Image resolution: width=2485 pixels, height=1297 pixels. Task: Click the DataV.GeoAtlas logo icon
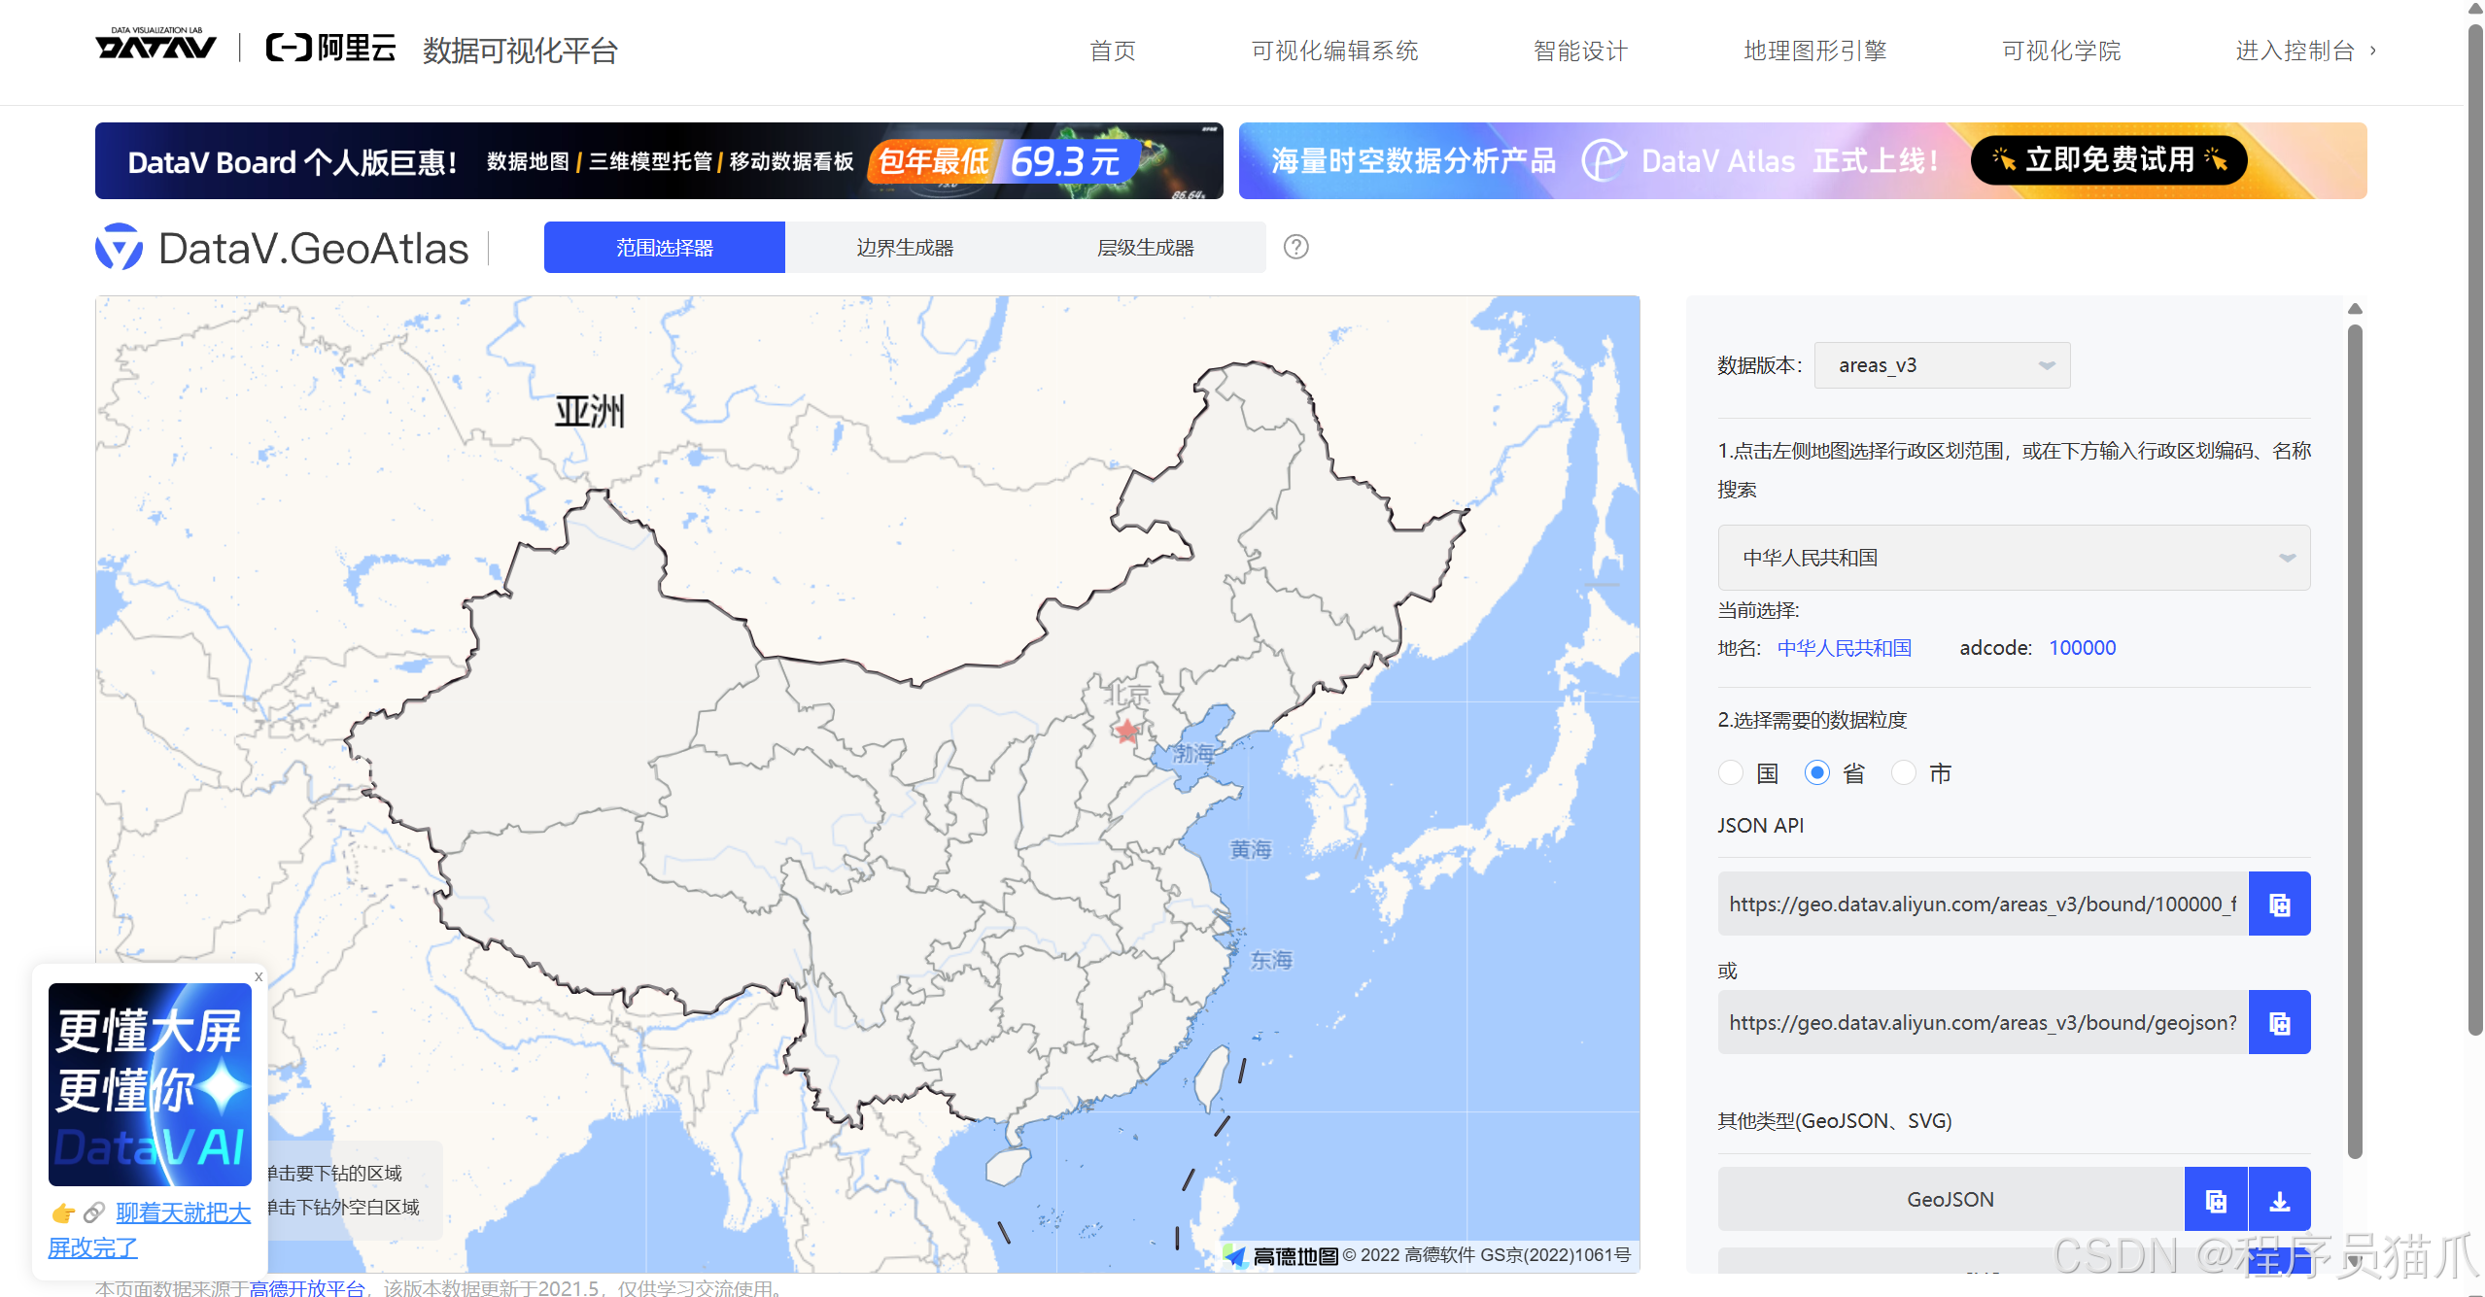click(x=120, y=247)
